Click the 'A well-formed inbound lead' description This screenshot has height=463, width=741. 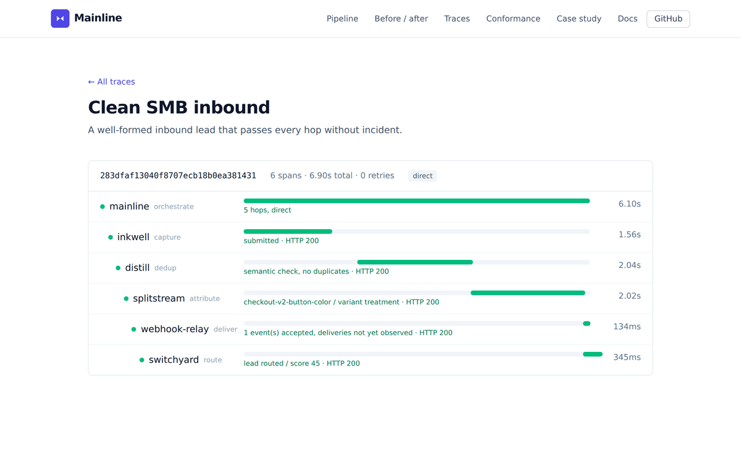click(x=245, y=130)
